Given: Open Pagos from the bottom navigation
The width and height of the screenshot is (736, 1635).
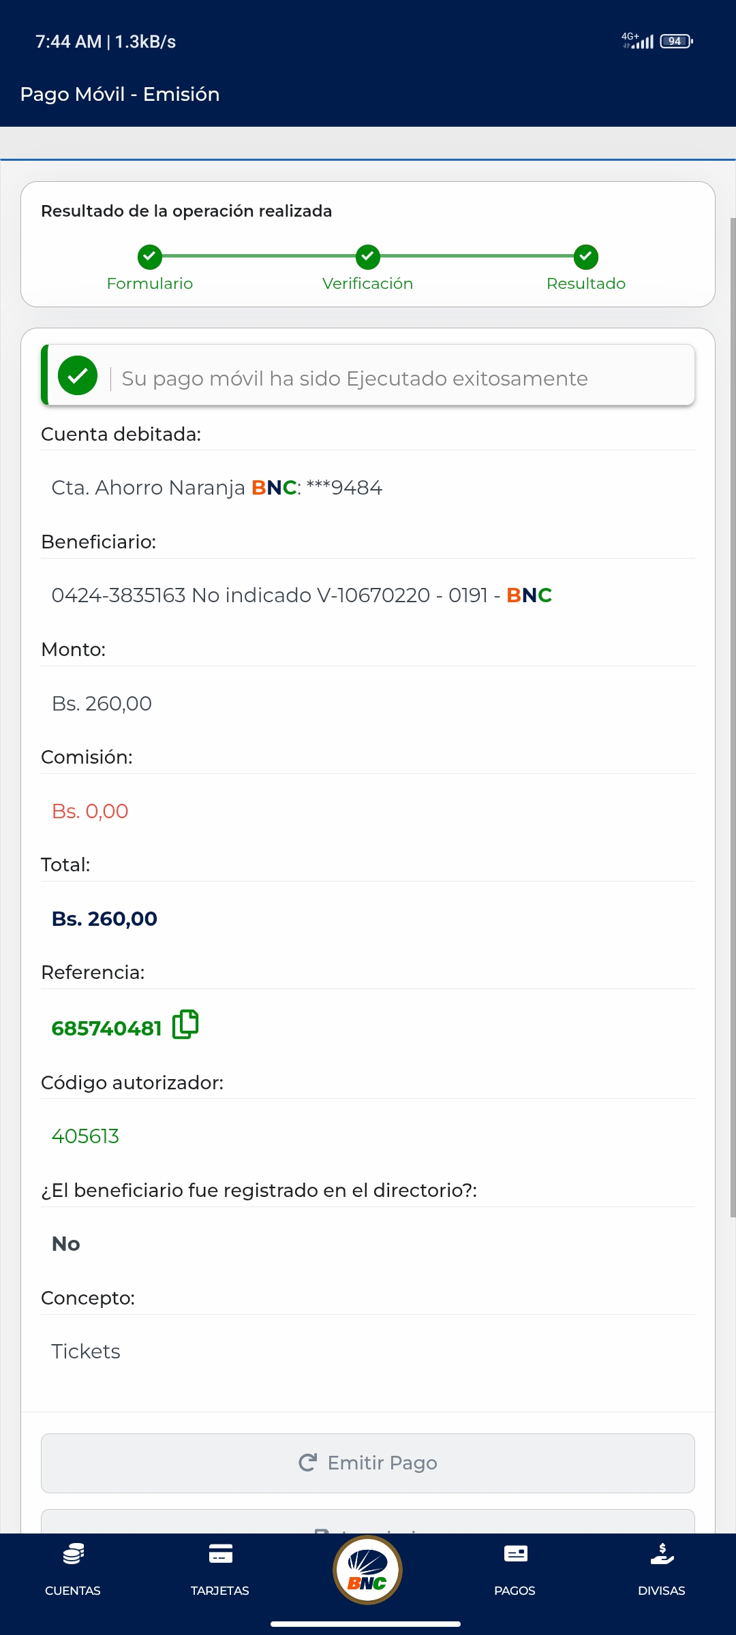Looking at the screenshot, I should [x=515, y=1570].
